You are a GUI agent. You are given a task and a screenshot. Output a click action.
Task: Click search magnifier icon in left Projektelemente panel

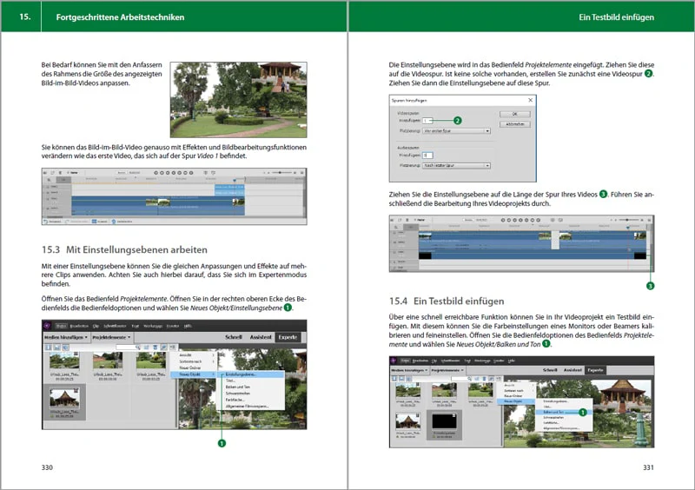click(x=137, y=348)
